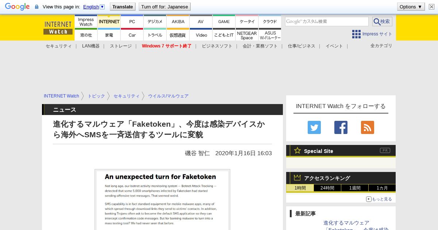Open the Faketoken article screenshot image
The height and width of the screenshot is (230, 438).
pos(162,200)
